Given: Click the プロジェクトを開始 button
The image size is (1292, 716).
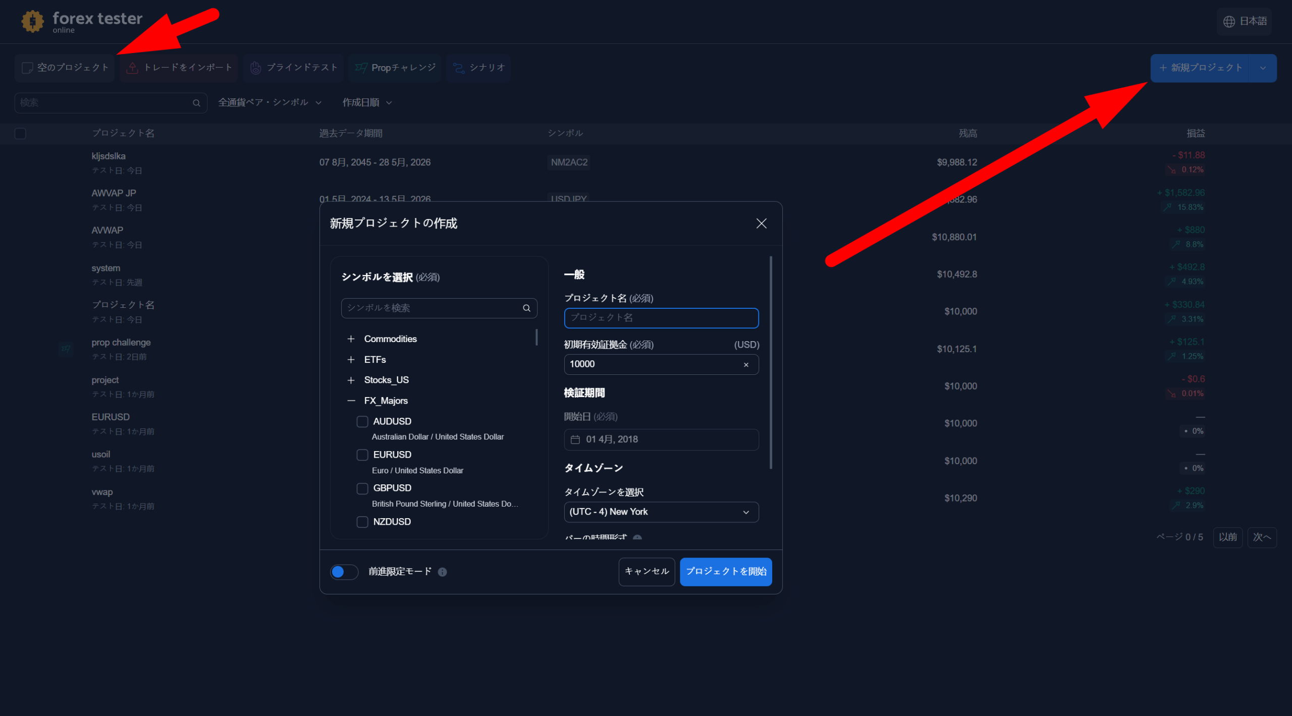Looking at the screenshot, I should coord(726,572).
